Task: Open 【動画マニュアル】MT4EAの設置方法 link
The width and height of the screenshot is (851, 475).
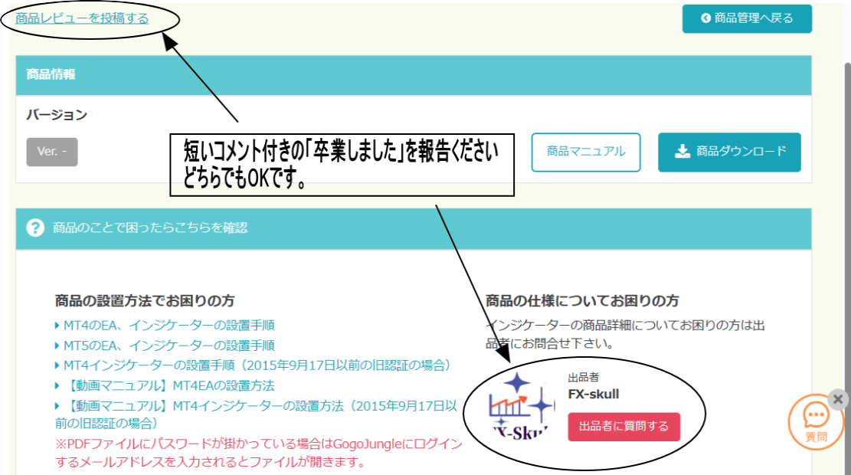Action: [169, 385]
